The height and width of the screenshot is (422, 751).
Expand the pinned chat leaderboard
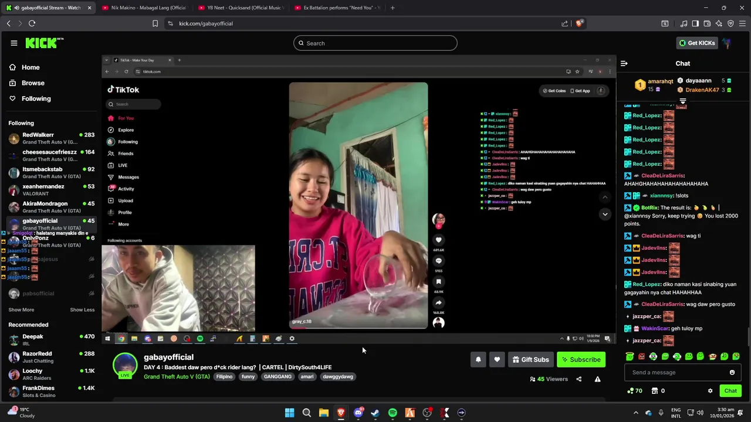[x=682, y=103]
